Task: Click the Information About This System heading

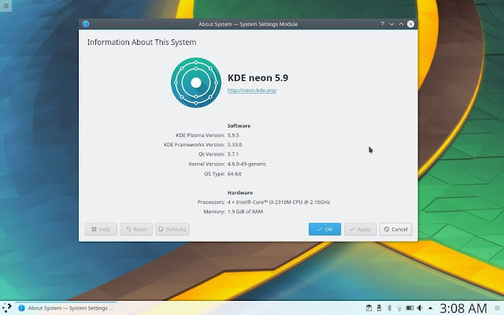Action: click(142, 42)
